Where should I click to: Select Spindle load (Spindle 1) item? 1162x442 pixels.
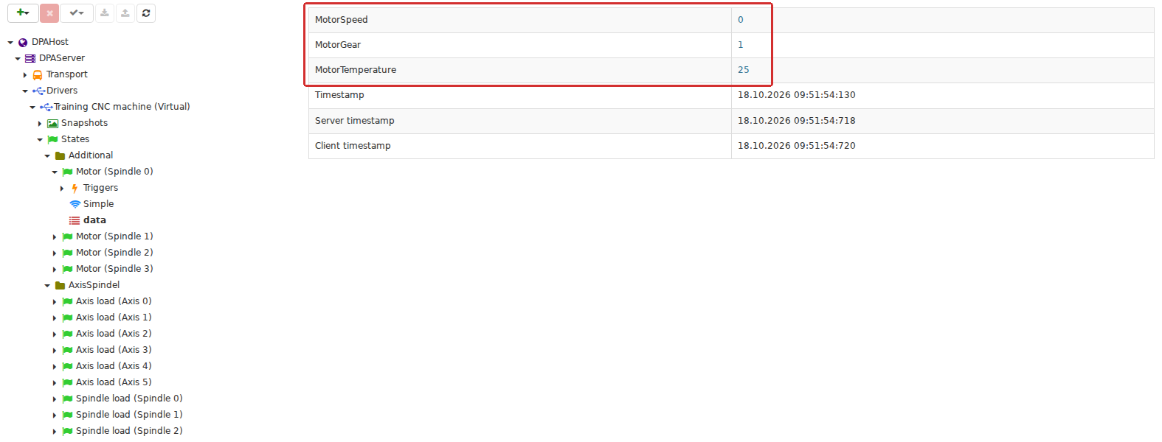pos(129,415)
